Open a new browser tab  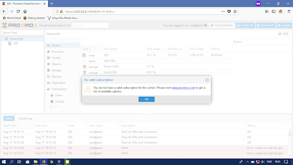click(x=52, y=3)
